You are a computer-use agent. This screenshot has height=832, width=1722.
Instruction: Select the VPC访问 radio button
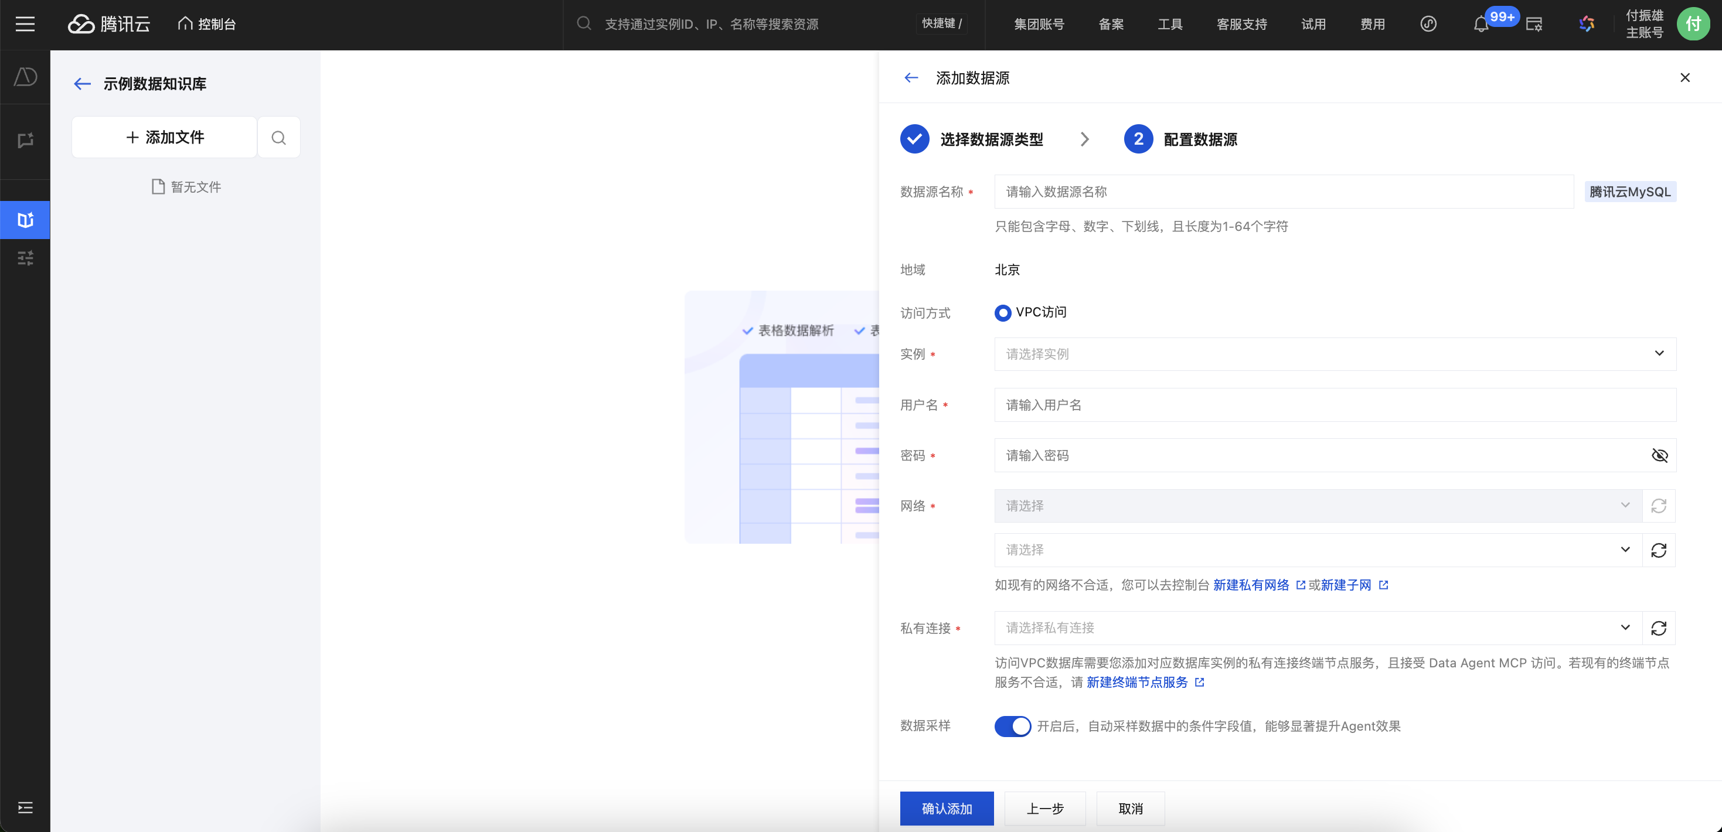click(1003, 313)
